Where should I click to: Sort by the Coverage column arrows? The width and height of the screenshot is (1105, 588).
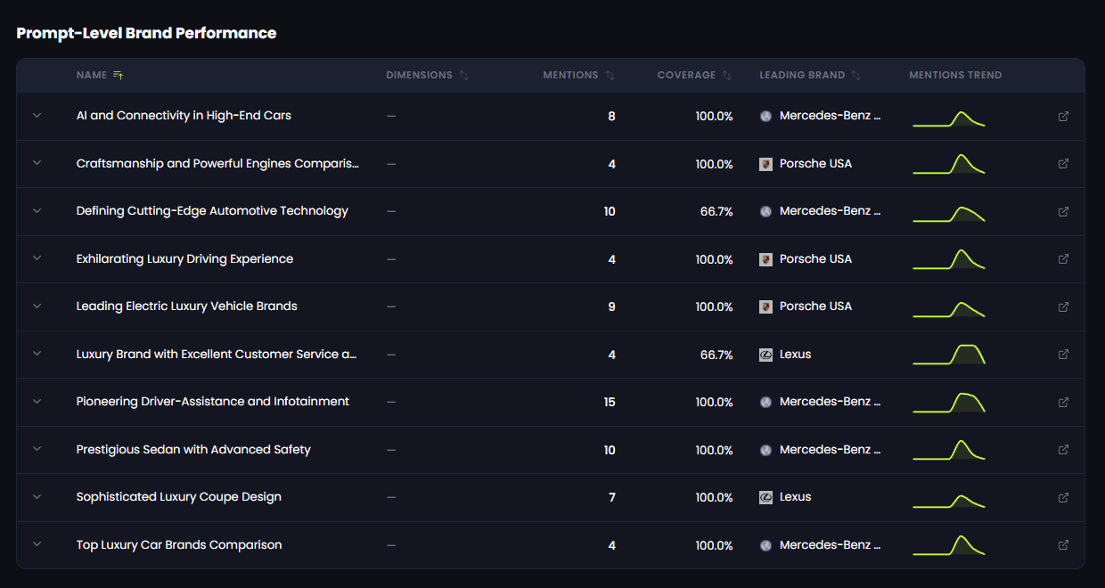click(726, 76)
